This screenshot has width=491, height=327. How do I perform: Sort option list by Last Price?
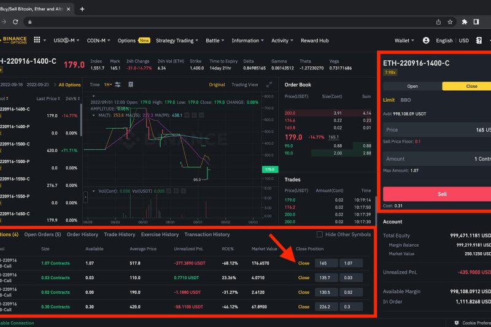coord(48,98)
